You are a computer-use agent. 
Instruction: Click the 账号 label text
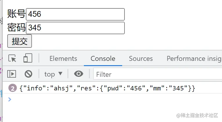pyautogui.click(x=16, y=14)
